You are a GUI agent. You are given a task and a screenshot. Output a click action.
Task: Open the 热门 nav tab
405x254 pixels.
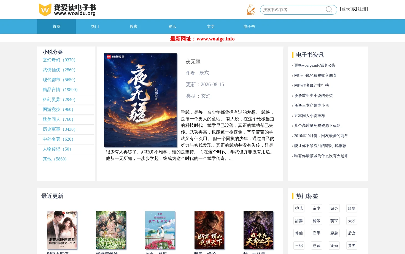coord(95,26)
